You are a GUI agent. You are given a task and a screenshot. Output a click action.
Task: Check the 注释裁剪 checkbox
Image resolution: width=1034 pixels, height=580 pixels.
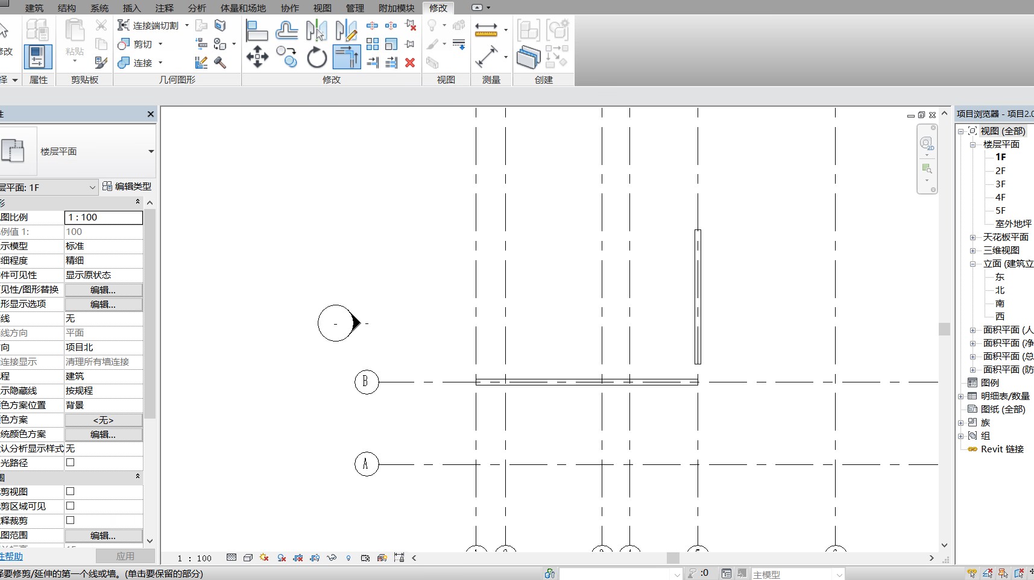tap(71, 520)
